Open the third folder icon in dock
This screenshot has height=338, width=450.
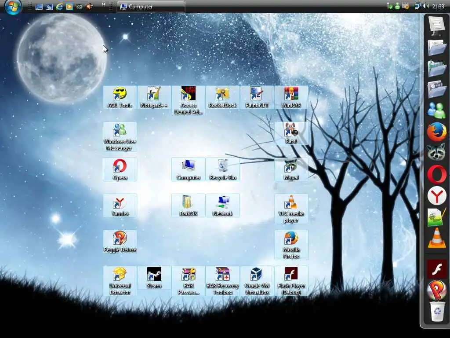tap(436, 90)
